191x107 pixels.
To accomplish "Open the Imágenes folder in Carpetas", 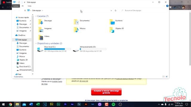I will click(45, 30).
